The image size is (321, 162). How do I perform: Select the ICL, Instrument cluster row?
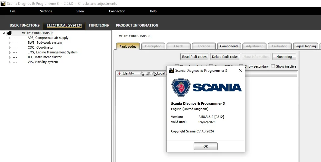pos(45,57)
